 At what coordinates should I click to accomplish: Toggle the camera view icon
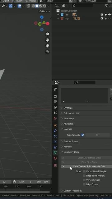coord(47,46)
